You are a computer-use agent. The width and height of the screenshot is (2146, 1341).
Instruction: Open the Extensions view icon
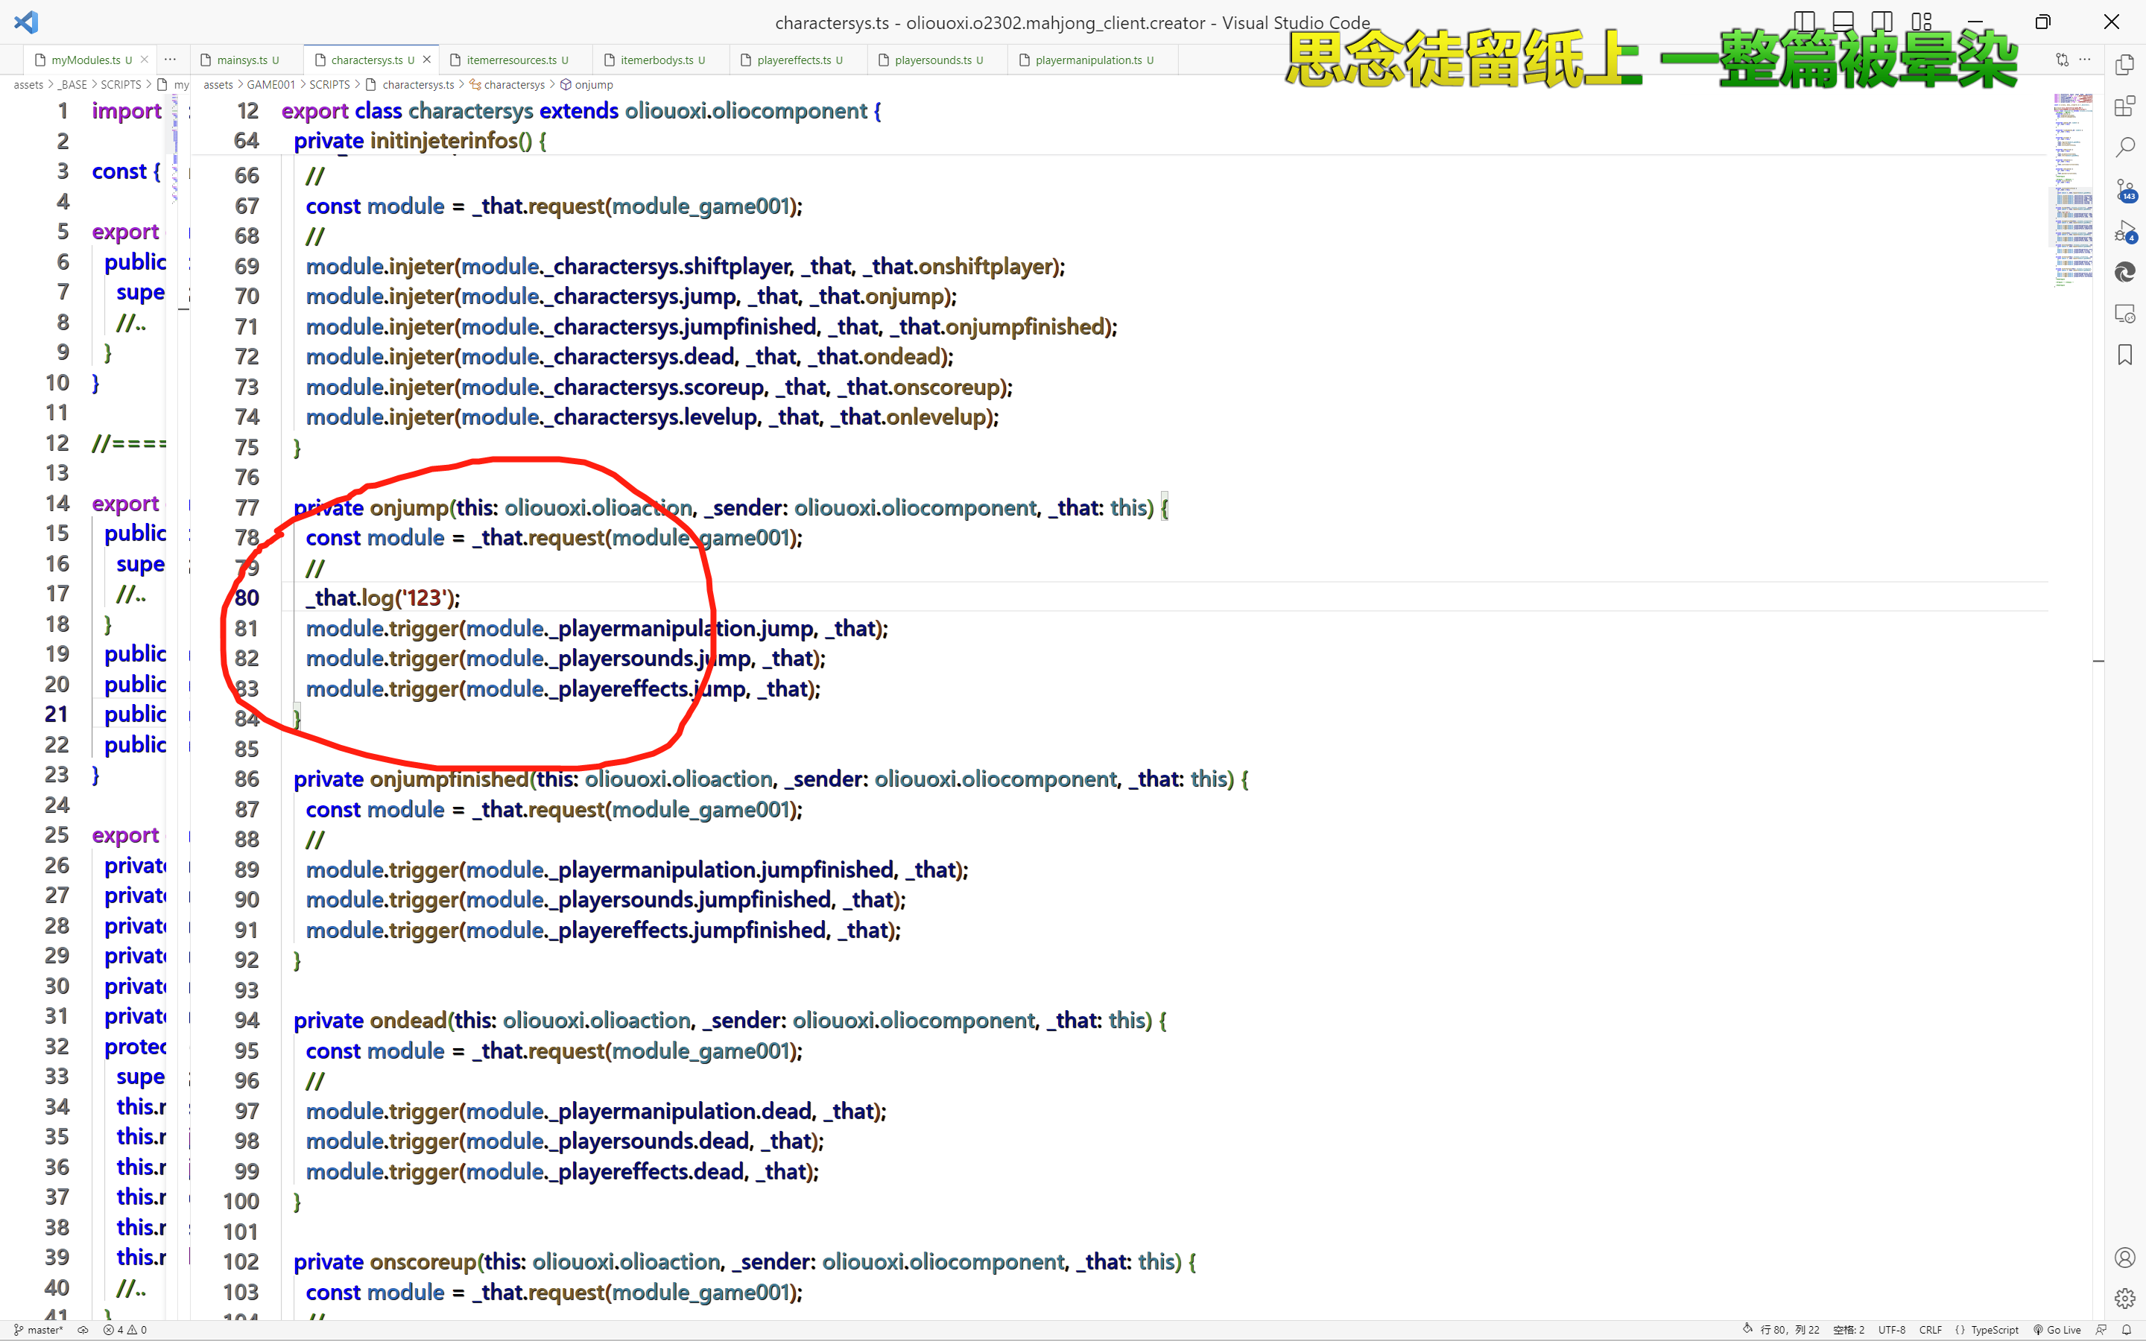(2124, 107)
